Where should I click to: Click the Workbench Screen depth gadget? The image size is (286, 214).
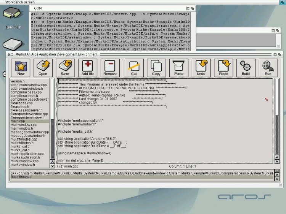pyautogui.click(x=282, y=2)
